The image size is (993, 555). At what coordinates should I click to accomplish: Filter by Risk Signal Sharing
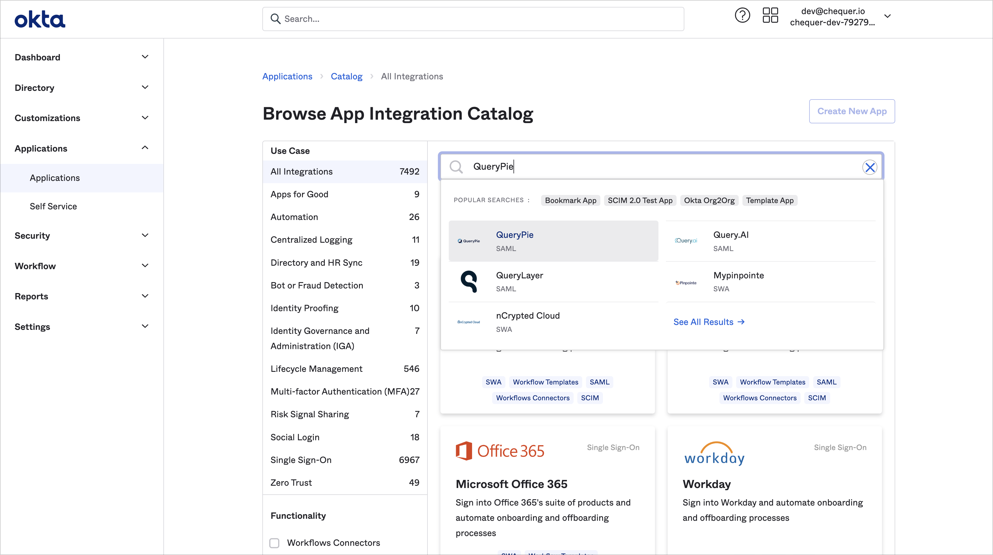coord(345,414)
